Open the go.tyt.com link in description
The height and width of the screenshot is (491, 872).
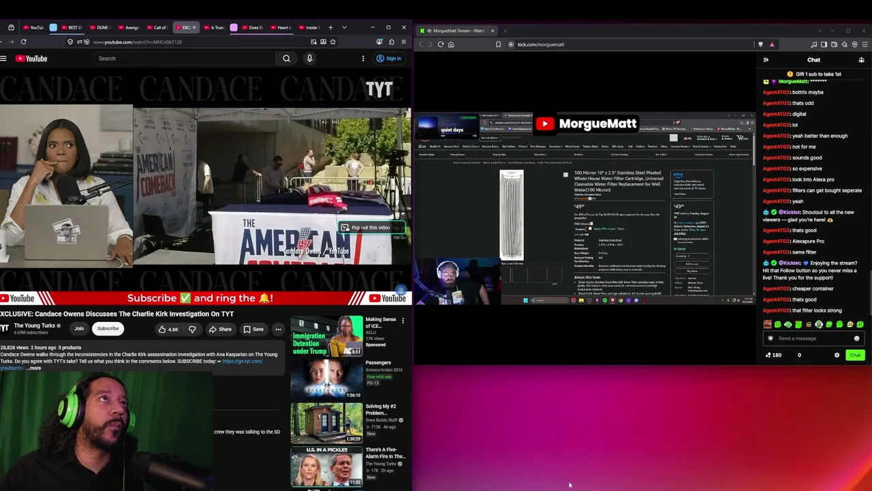tap(243, 361)
